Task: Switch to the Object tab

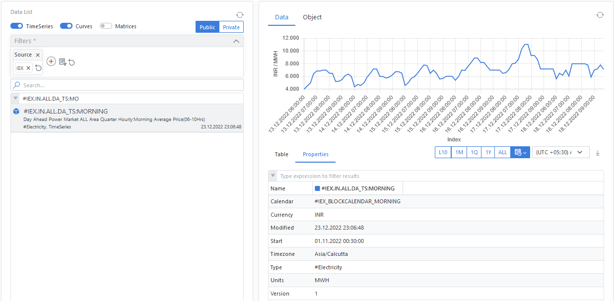Action: tap(312, 17)
